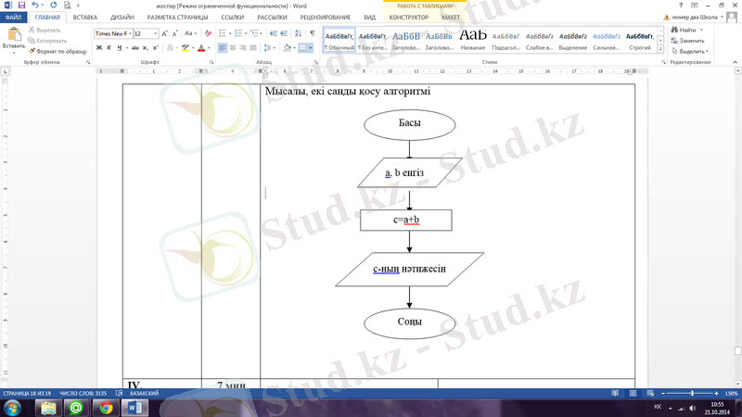Toggle bold formatting (Ж)
742x417 pixels.
click(x=99, y=48)
